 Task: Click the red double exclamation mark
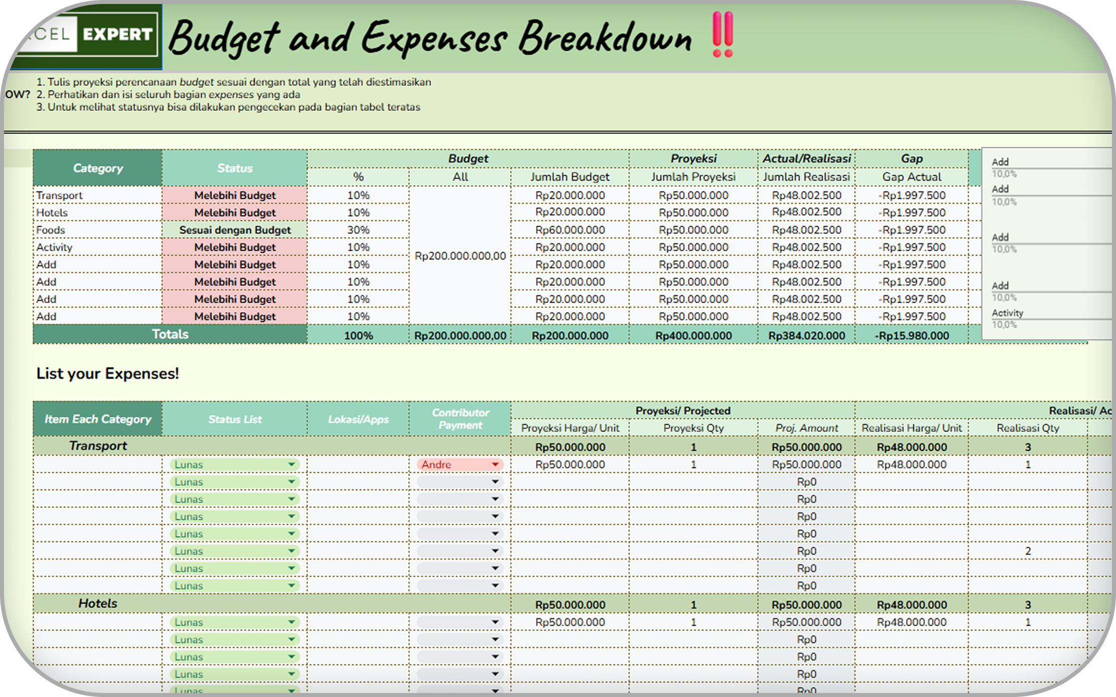click(722, 35)
